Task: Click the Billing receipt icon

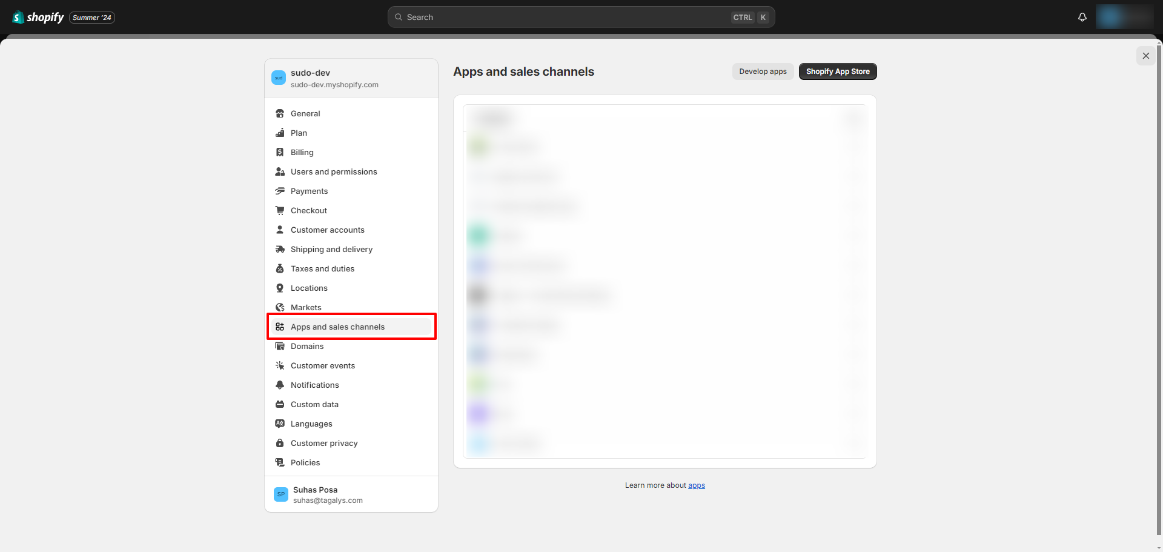Action: (280, 152)
